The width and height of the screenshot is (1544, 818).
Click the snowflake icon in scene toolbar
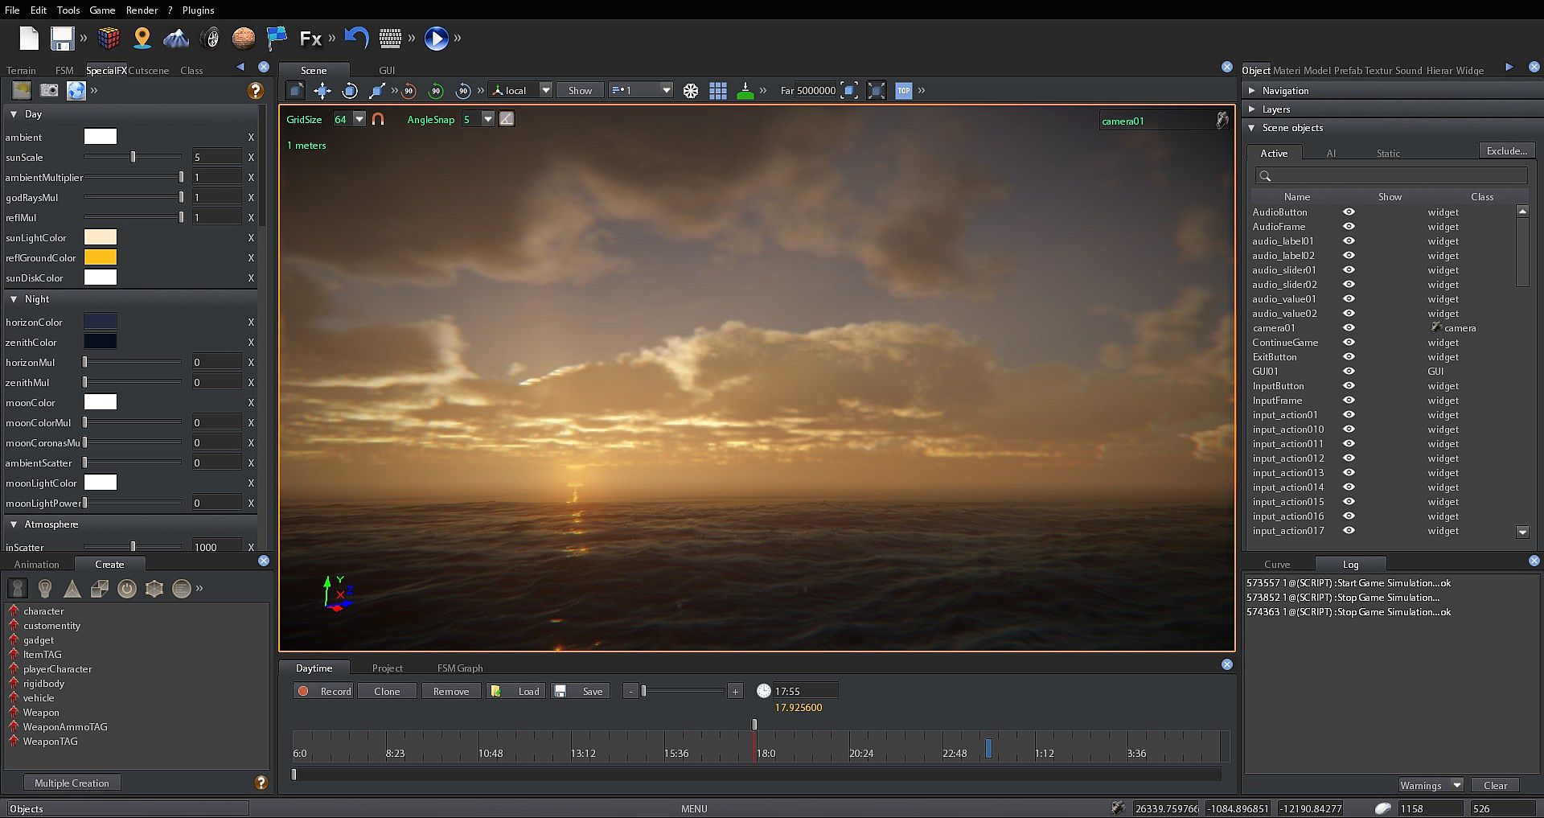(691, 91)
